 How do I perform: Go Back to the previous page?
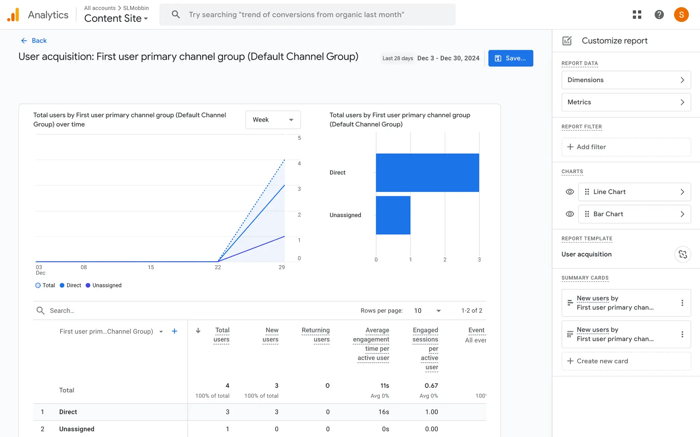34,40
